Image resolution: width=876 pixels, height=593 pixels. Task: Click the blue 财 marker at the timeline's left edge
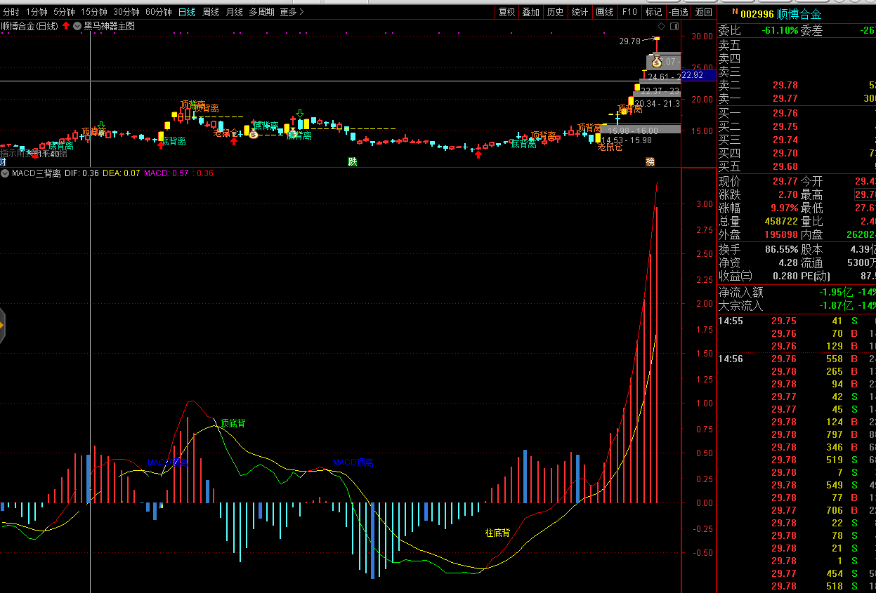[x=3, y=162]
